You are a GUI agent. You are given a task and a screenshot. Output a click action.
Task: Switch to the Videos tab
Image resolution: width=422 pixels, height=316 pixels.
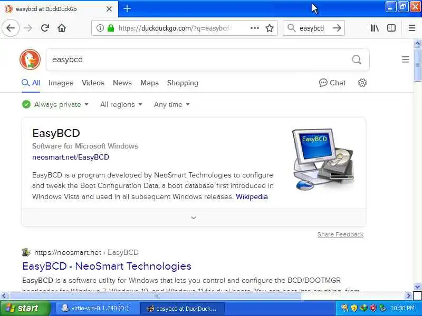tap(93, 83)
